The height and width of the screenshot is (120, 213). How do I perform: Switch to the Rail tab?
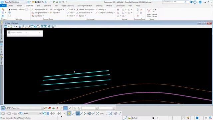click(56, 6)
